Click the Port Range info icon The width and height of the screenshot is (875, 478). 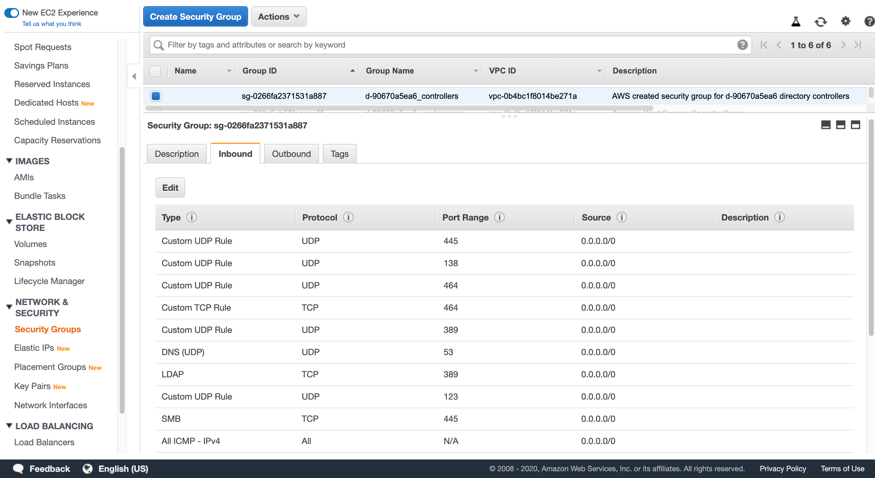click(499, 217)
